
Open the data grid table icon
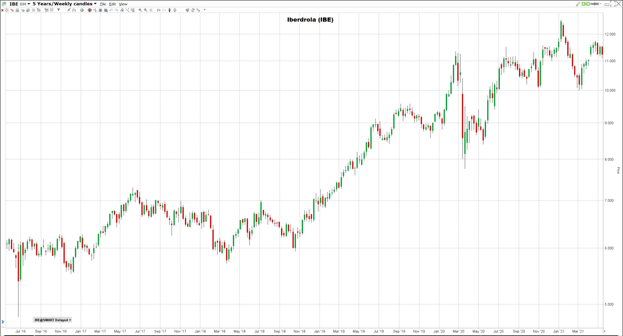point(17,10)
